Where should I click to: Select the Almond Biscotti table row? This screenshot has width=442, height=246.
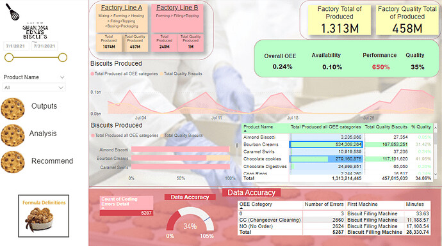tap(337, 137)
